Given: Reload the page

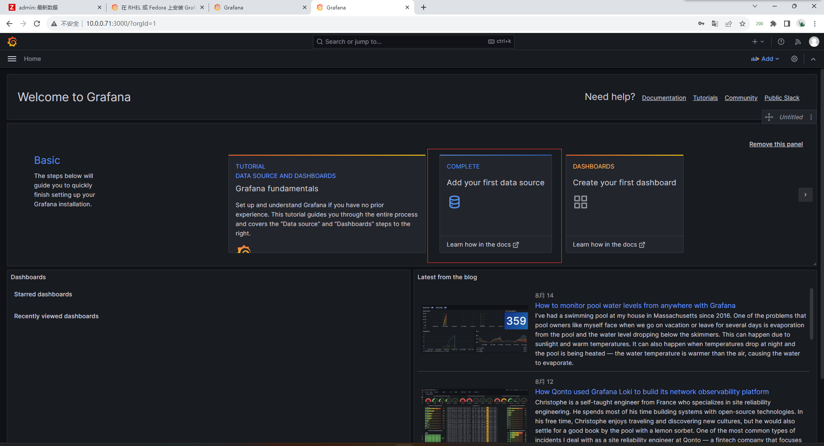Looking at the screenshot, I should tap(37, 24).
